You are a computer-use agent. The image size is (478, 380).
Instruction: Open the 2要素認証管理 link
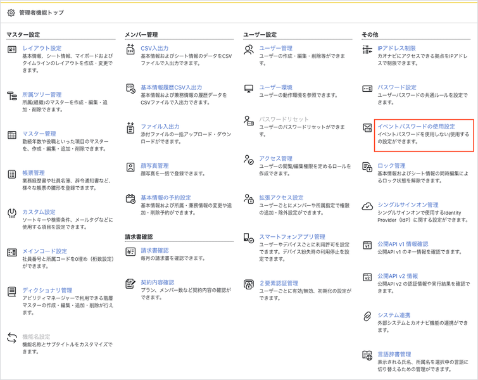coord(279,283)
